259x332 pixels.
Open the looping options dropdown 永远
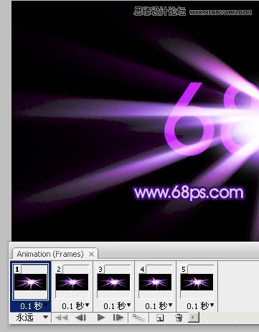pos(32,318)
